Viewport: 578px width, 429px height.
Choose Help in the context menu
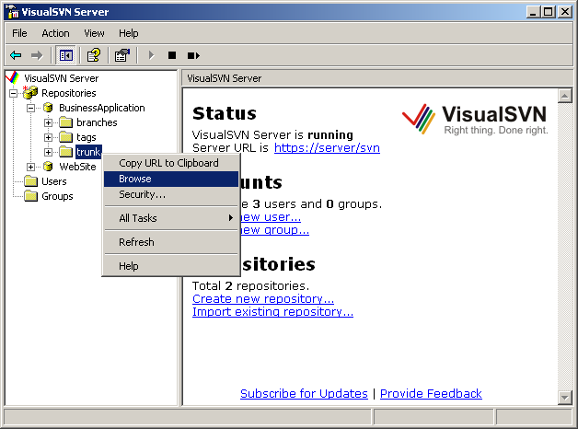click(171, 266)
